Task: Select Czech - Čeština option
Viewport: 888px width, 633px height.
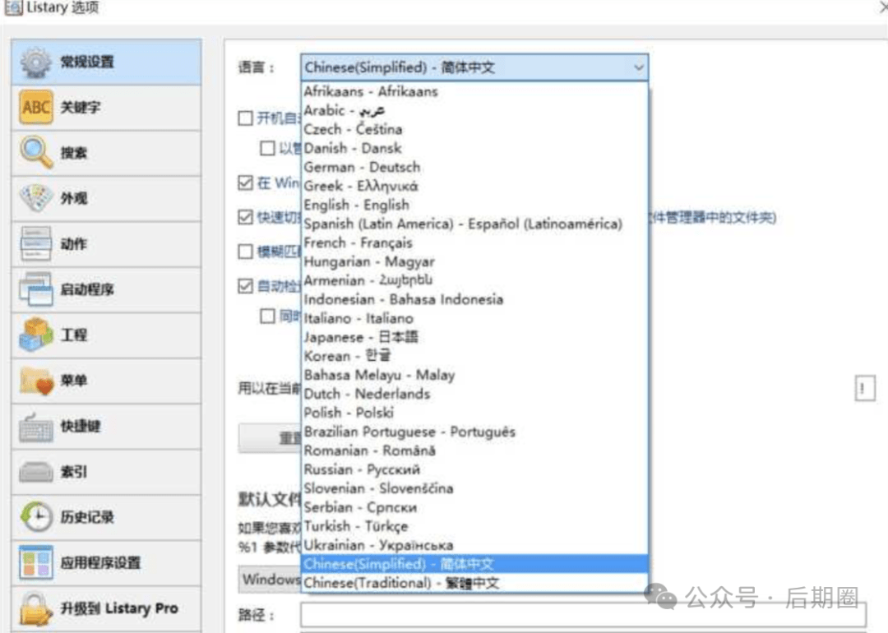Action: coord(474,130)
